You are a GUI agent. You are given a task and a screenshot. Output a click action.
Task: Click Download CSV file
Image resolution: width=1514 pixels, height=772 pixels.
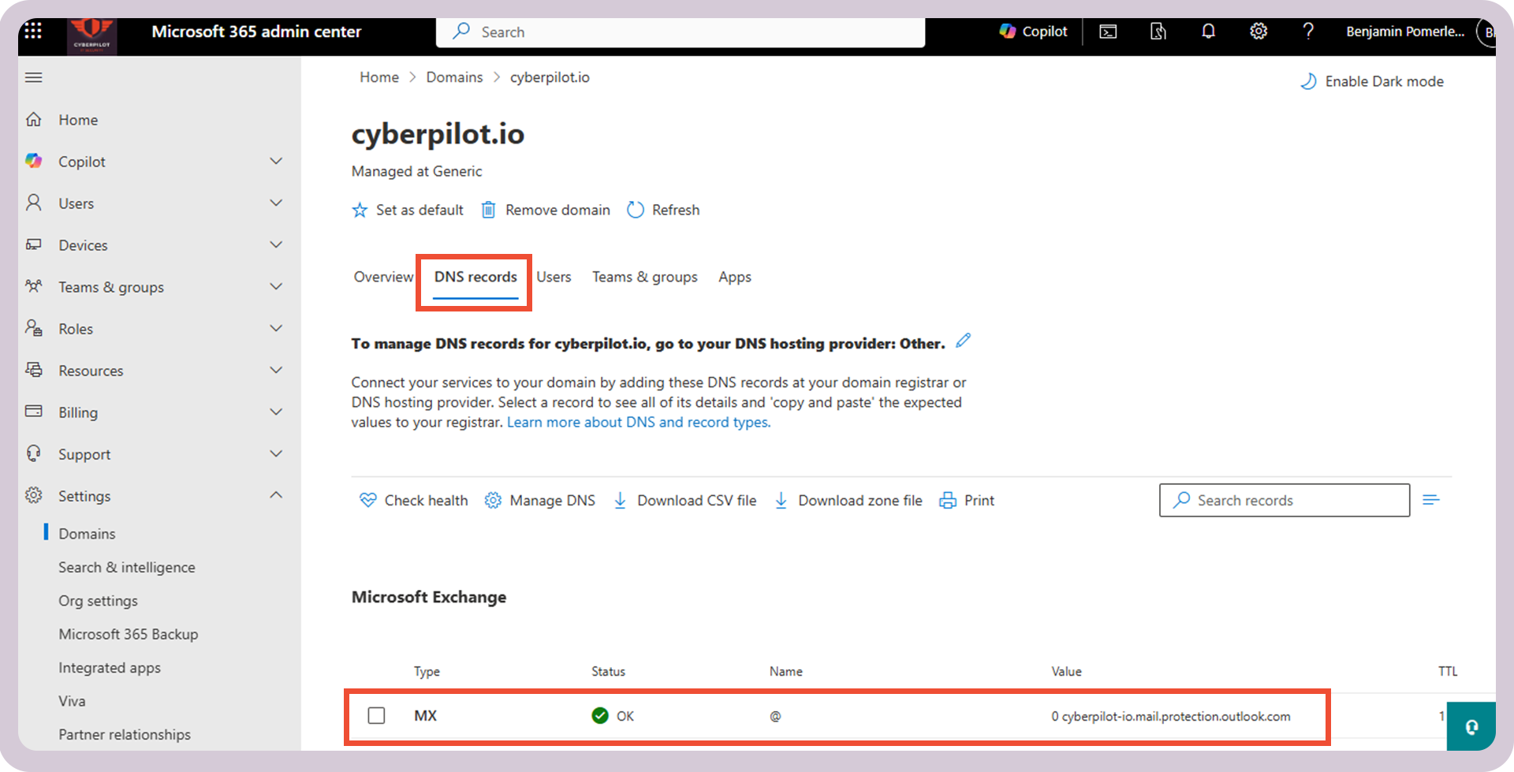[684, 501]
